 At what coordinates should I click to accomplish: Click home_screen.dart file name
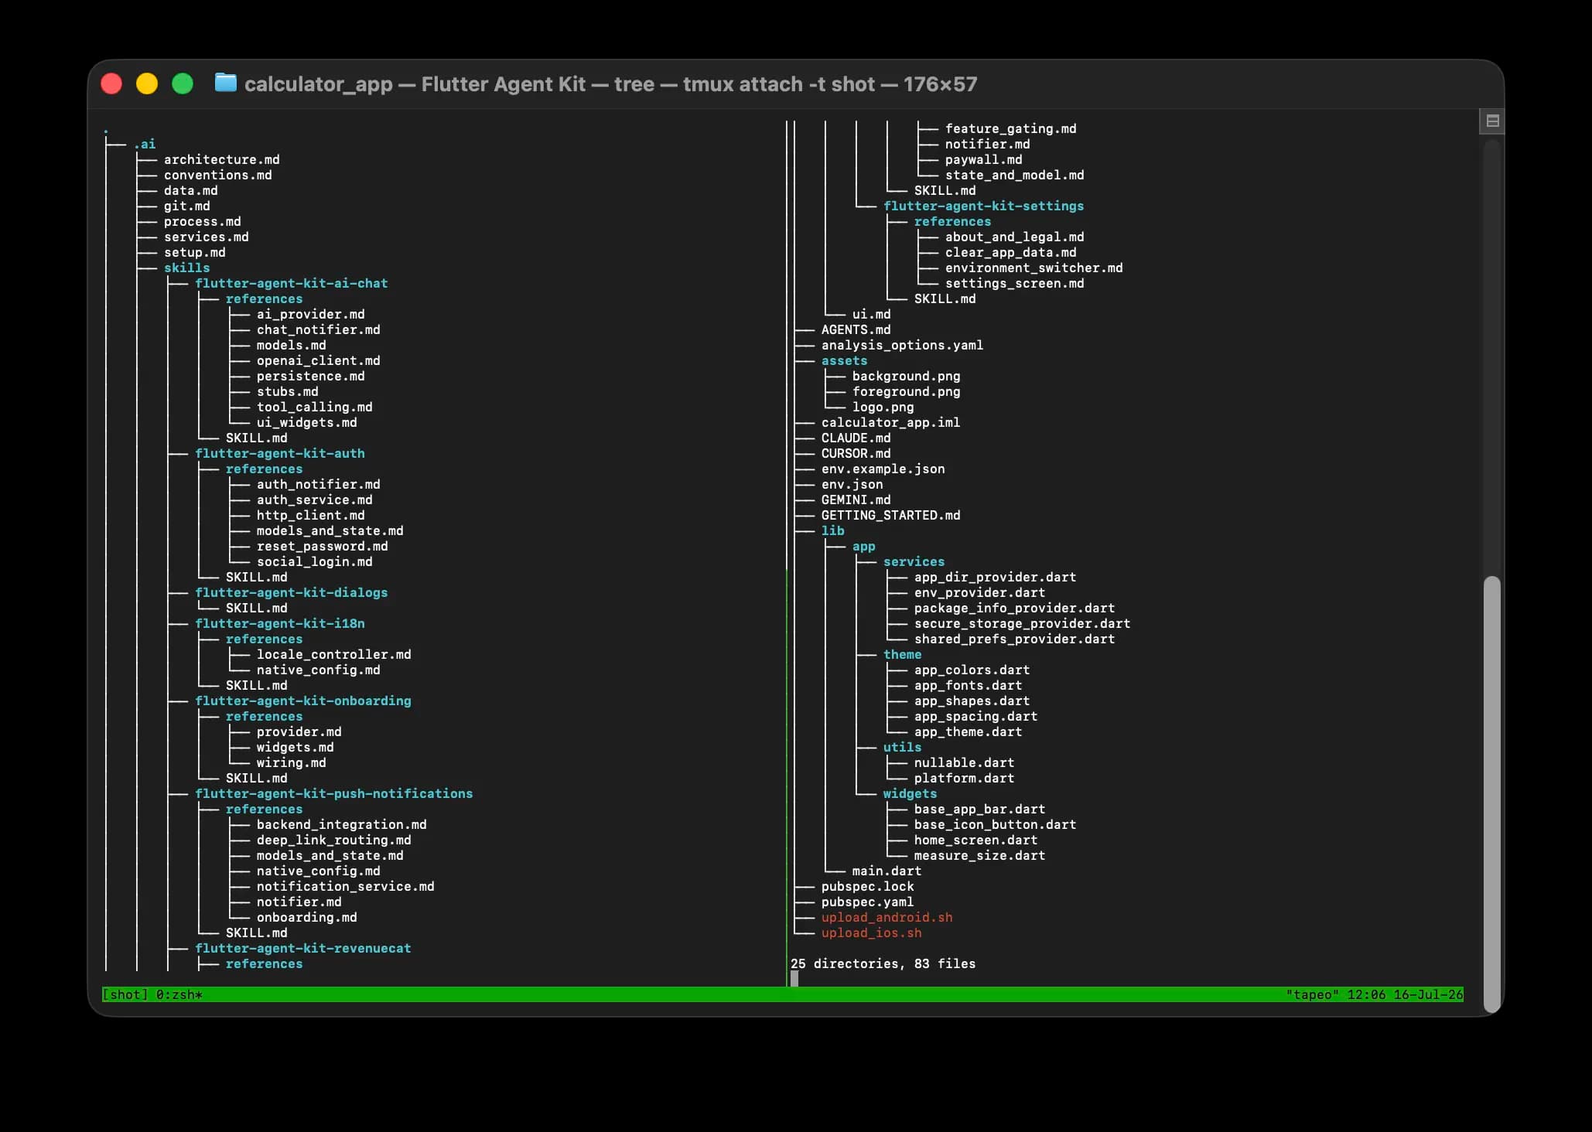pyautogui.click(x=976, y=840)
